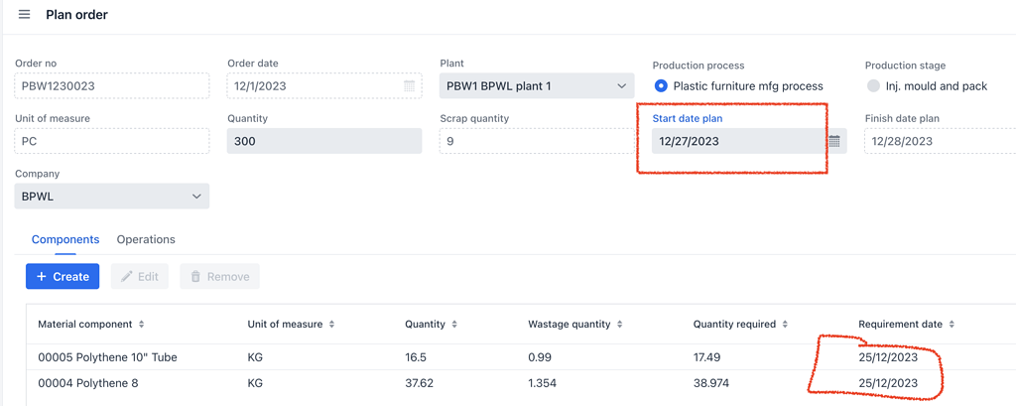Open the hamburger navigation menu
Viewport: 1016px width, 406px height.
[x=24, y=14]
